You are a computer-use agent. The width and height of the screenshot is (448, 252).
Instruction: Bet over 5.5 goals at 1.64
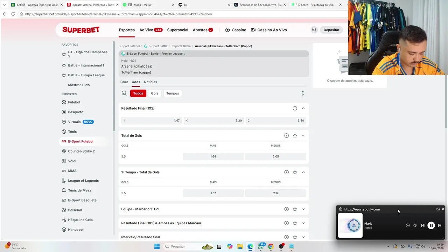[x=213, y=156]
